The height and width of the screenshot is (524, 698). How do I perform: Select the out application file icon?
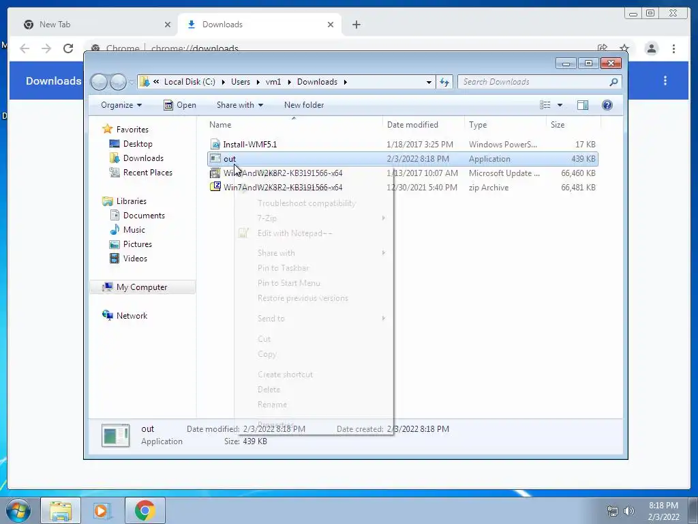(215, 158)
